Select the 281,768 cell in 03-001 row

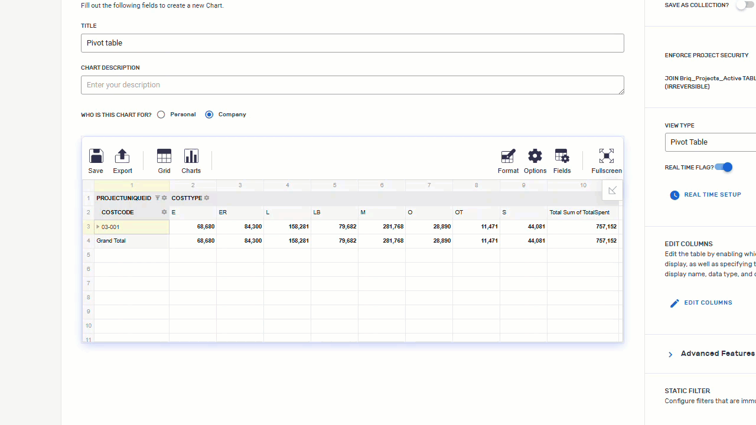(x=382, y=227)
